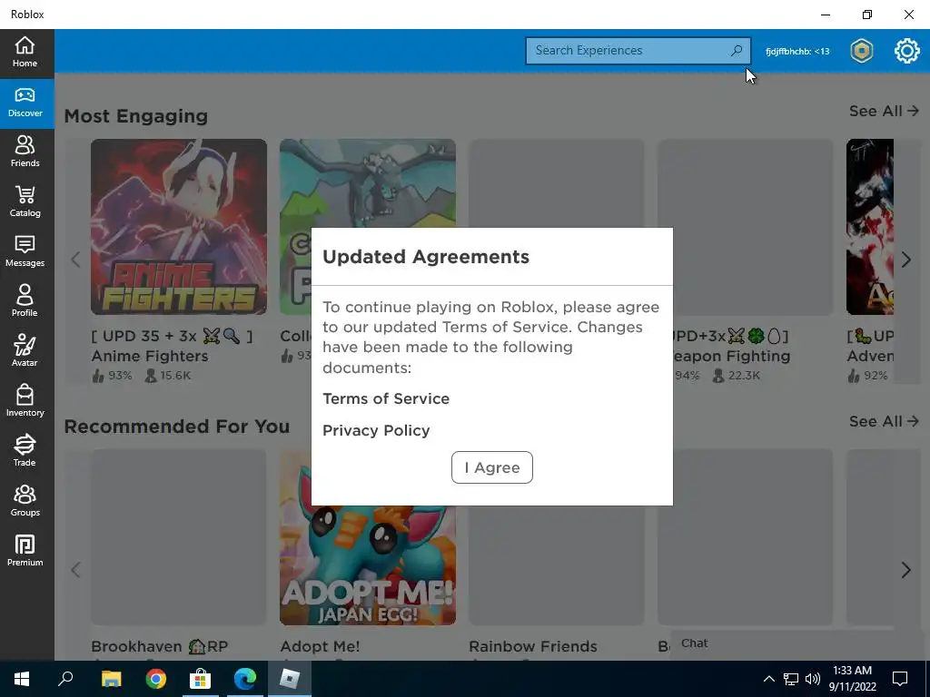Open the Trade section
The image size is (930, 697).
coord(25,451)
